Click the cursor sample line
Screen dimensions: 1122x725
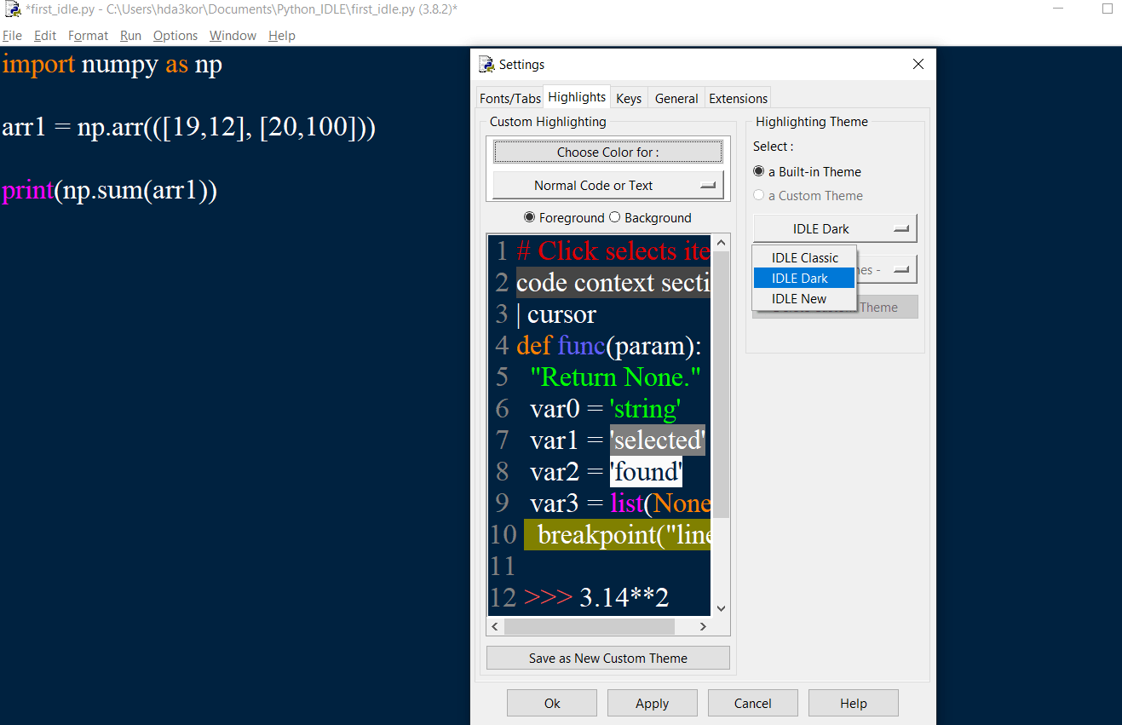pos(556,314)
